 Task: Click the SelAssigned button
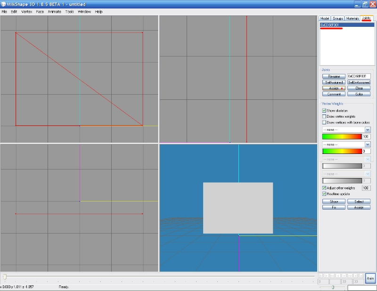coord(334,82)
